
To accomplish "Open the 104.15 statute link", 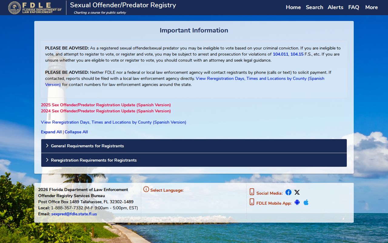I will pos(297,54).
